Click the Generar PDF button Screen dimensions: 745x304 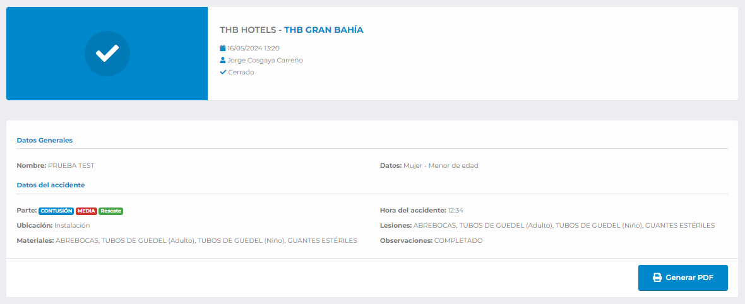point(682,278)
